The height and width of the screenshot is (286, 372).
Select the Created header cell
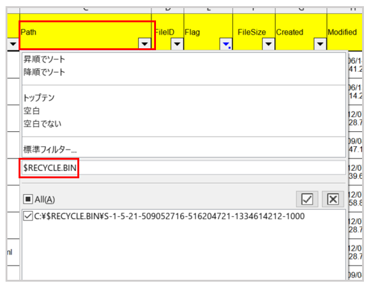(x=301, y=32)
